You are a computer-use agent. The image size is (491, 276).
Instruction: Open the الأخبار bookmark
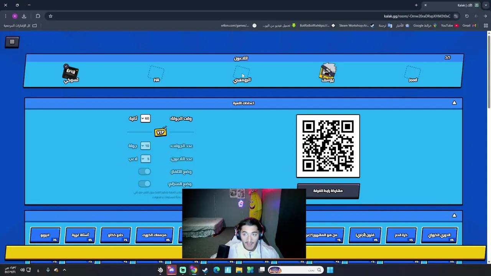(402, 26)
